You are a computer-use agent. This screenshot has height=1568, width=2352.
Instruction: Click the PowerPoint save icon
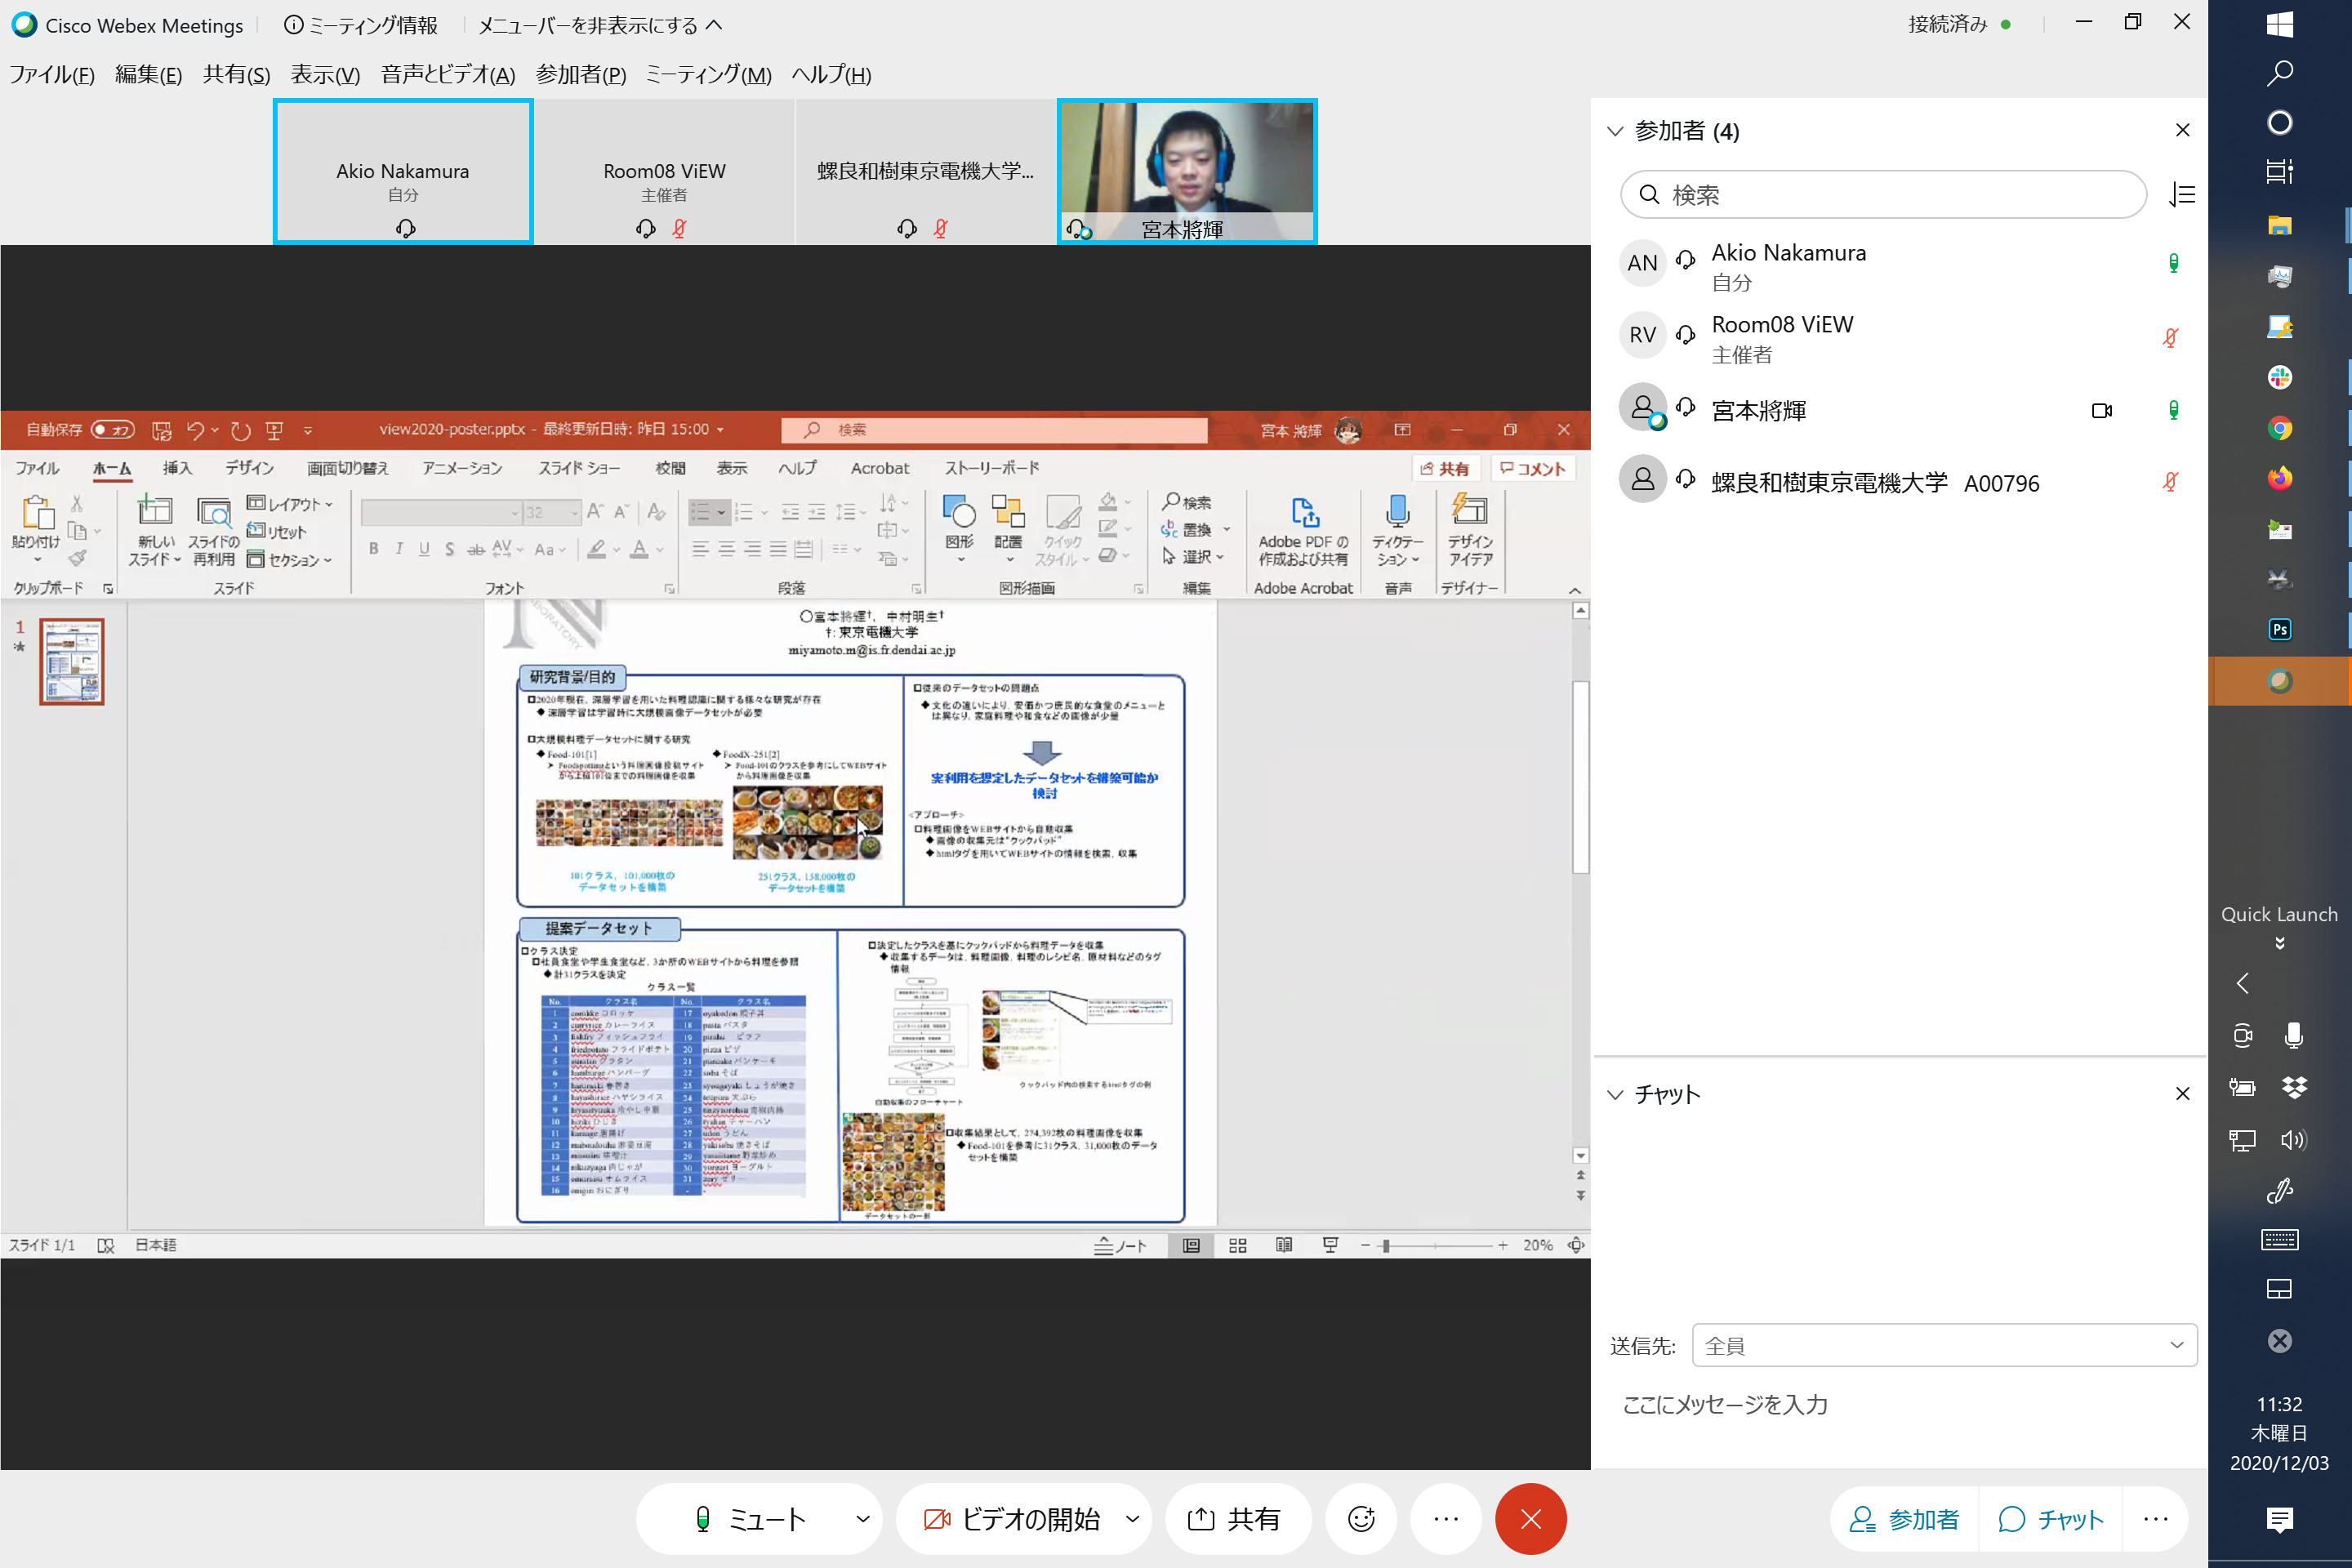coord(161,430)
